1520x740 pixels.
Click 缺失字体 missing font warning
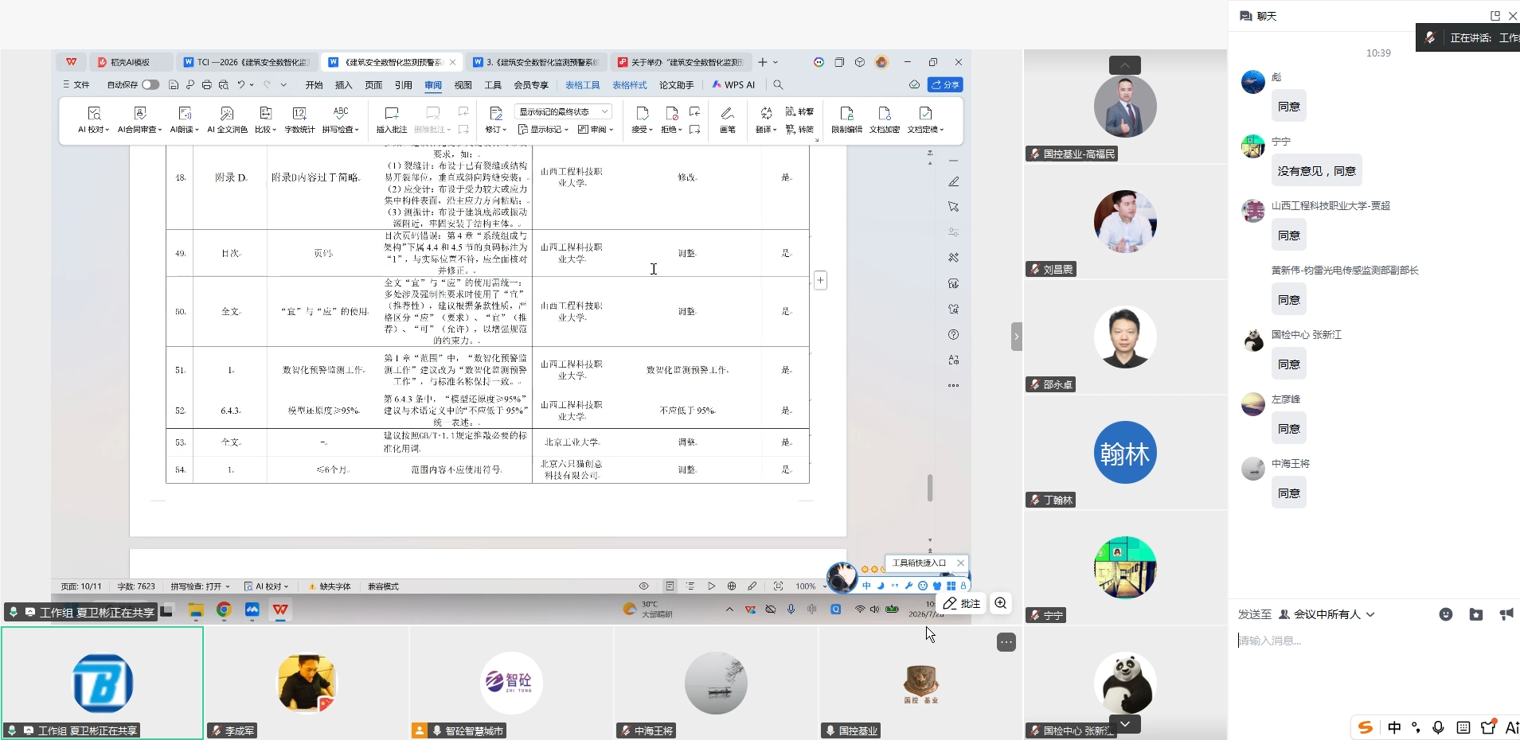click(x=330, y=586)
